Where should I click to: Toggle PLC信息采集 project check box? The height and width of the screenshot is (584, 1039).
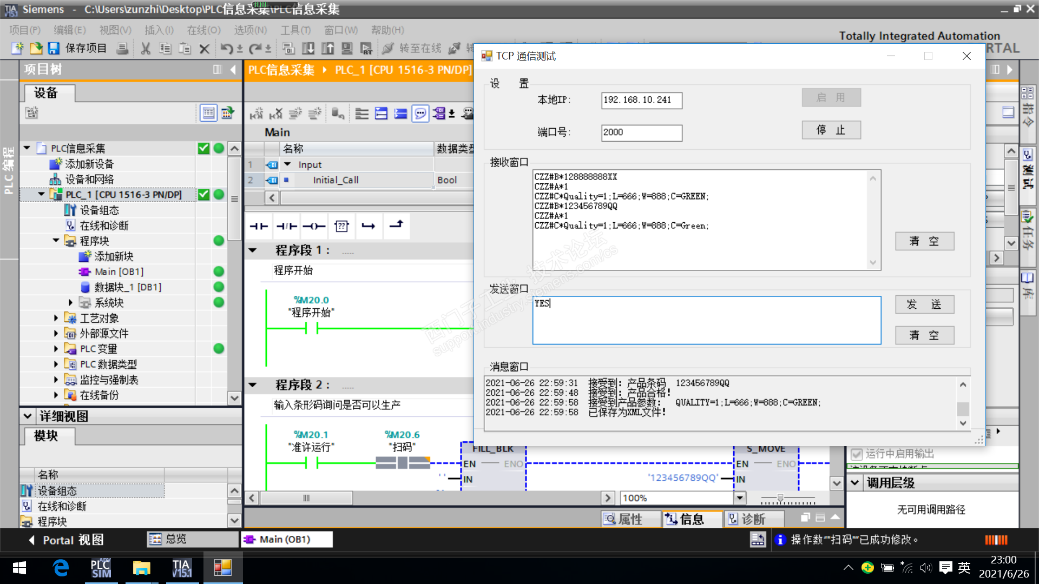[203, 148]
